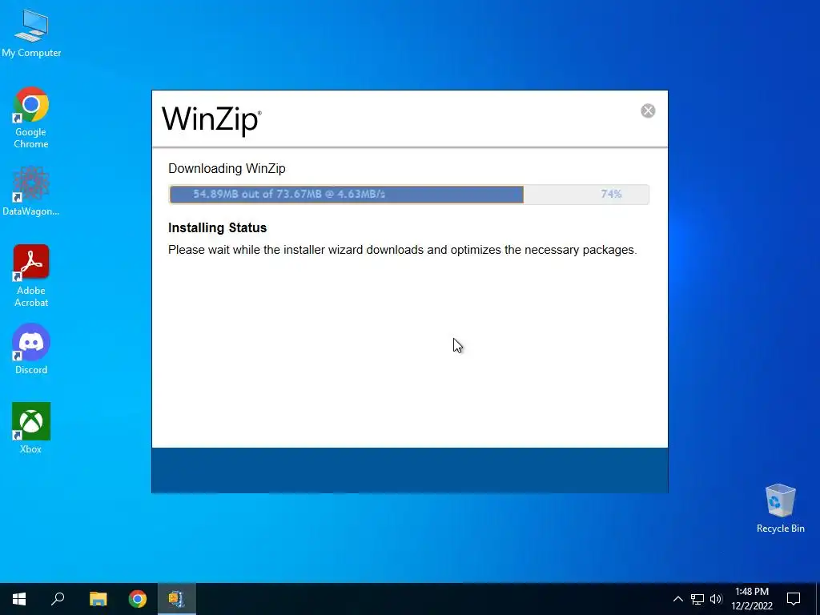Click the WinZip logo in installer header

point(211,120)
